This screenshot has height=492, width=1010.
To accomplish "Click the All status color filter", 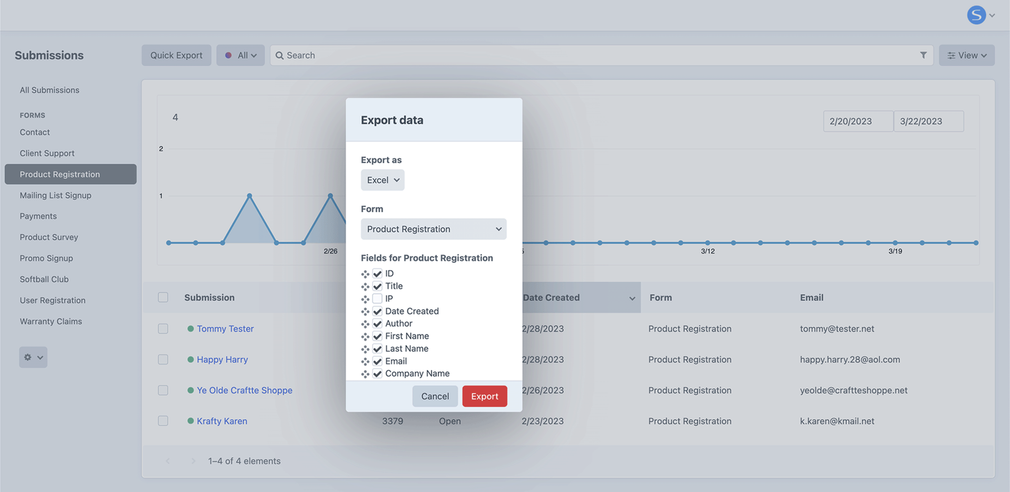I will [240, 56].
